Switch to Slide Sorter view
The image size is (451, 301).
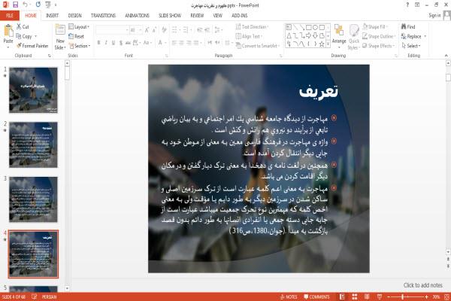click(x=354, y=296)
